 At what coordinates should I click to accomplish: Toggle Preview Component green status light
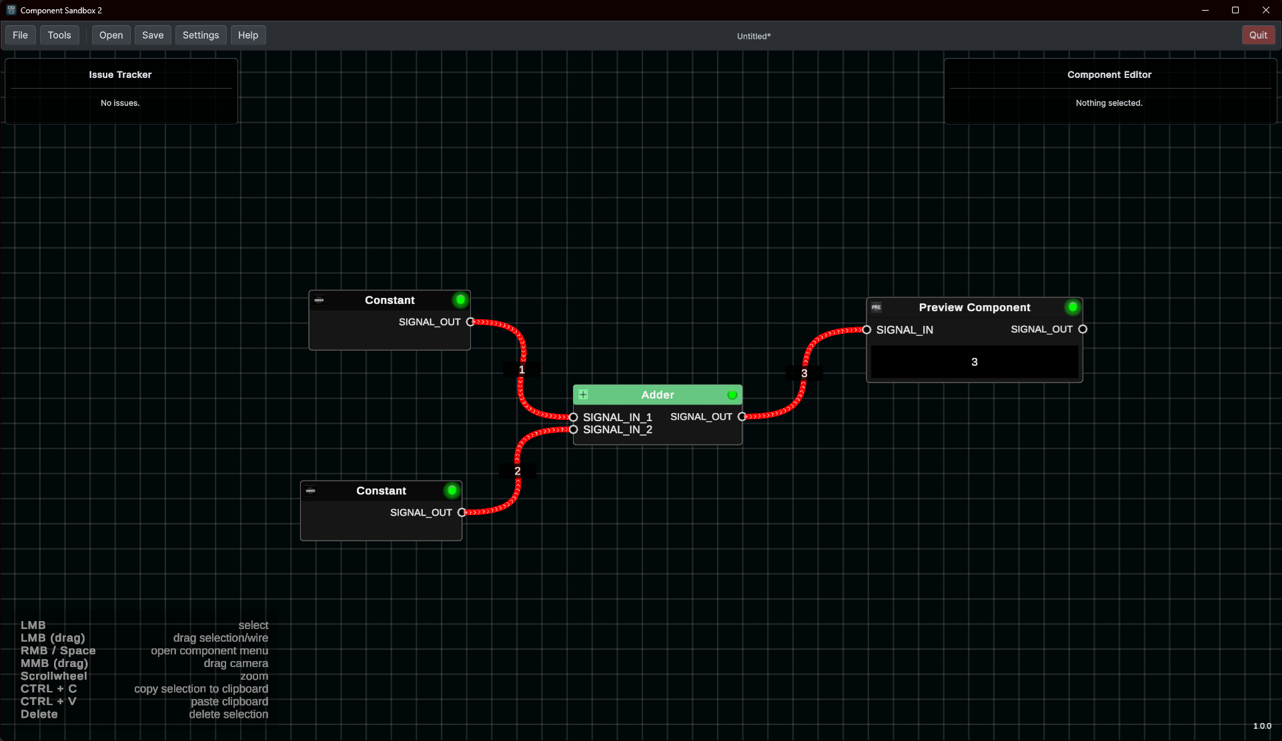(x=1073, y=307)
